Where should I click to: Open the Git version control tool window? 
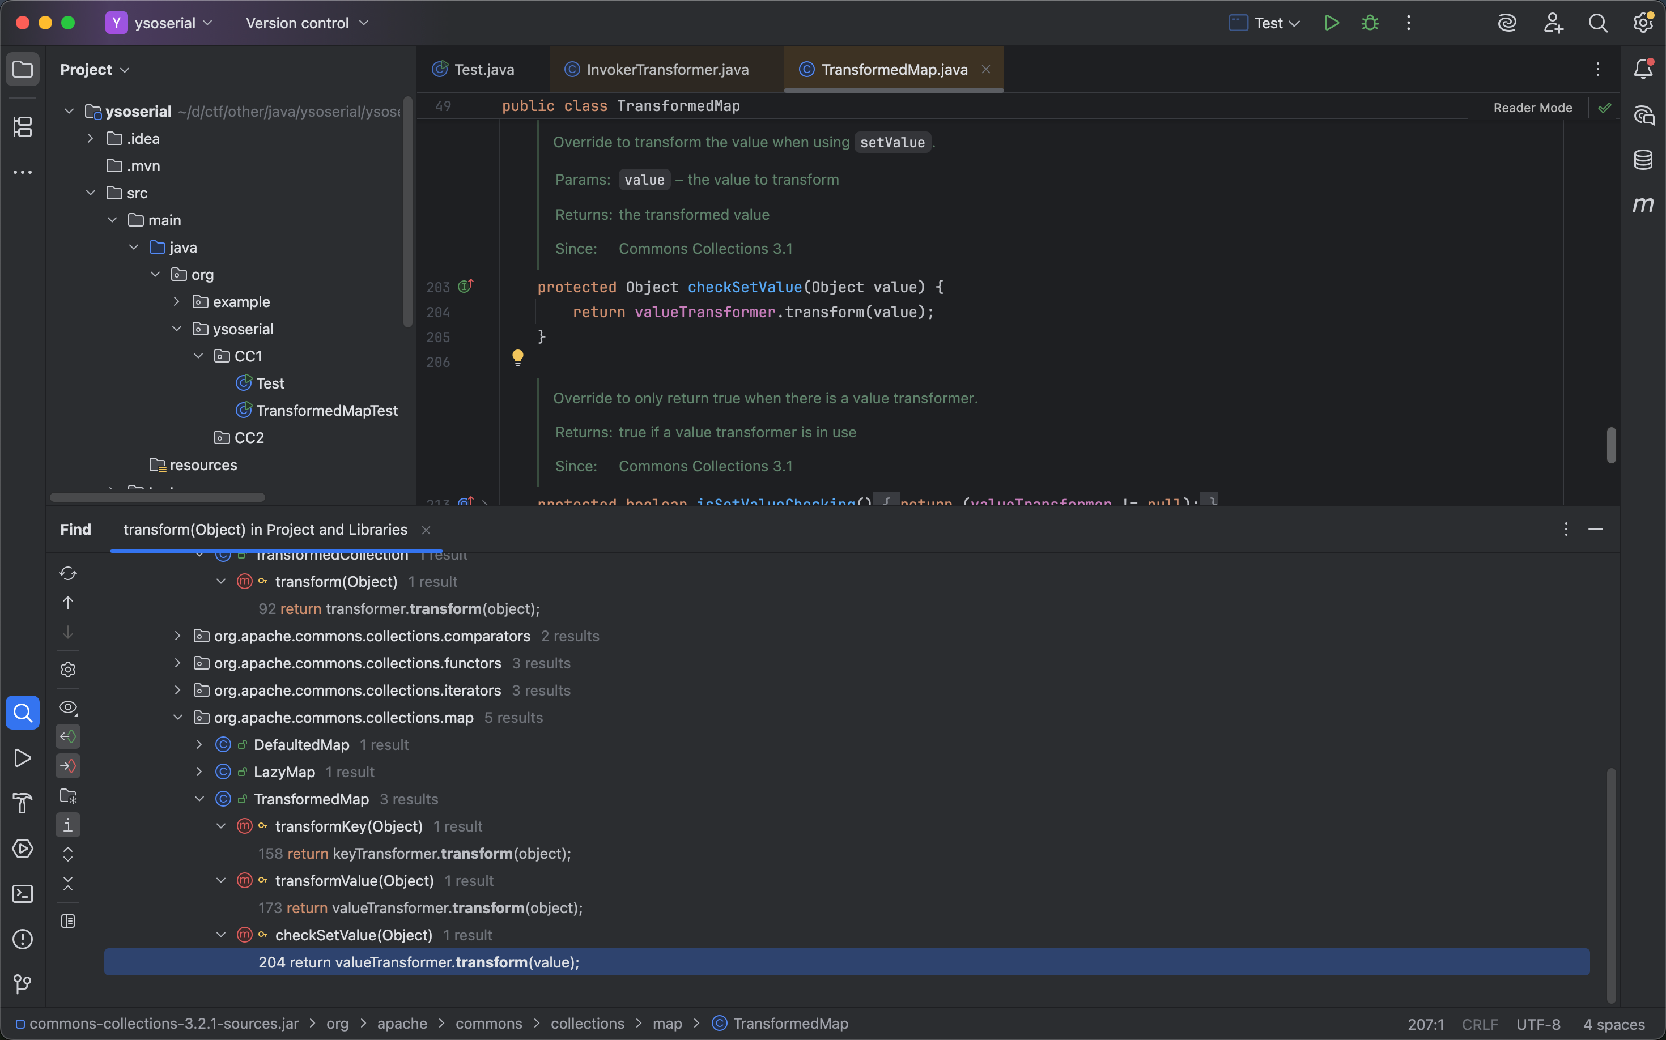[x=22, y=984]
